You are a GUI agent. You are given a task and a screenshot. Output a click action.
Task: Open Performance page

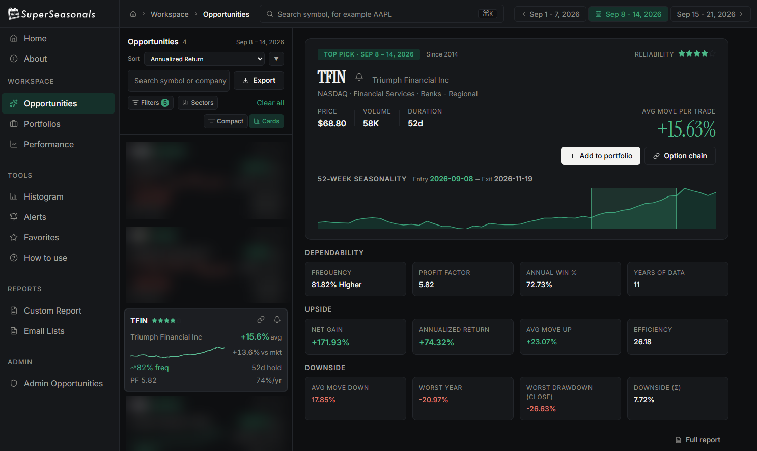[58, 144]
